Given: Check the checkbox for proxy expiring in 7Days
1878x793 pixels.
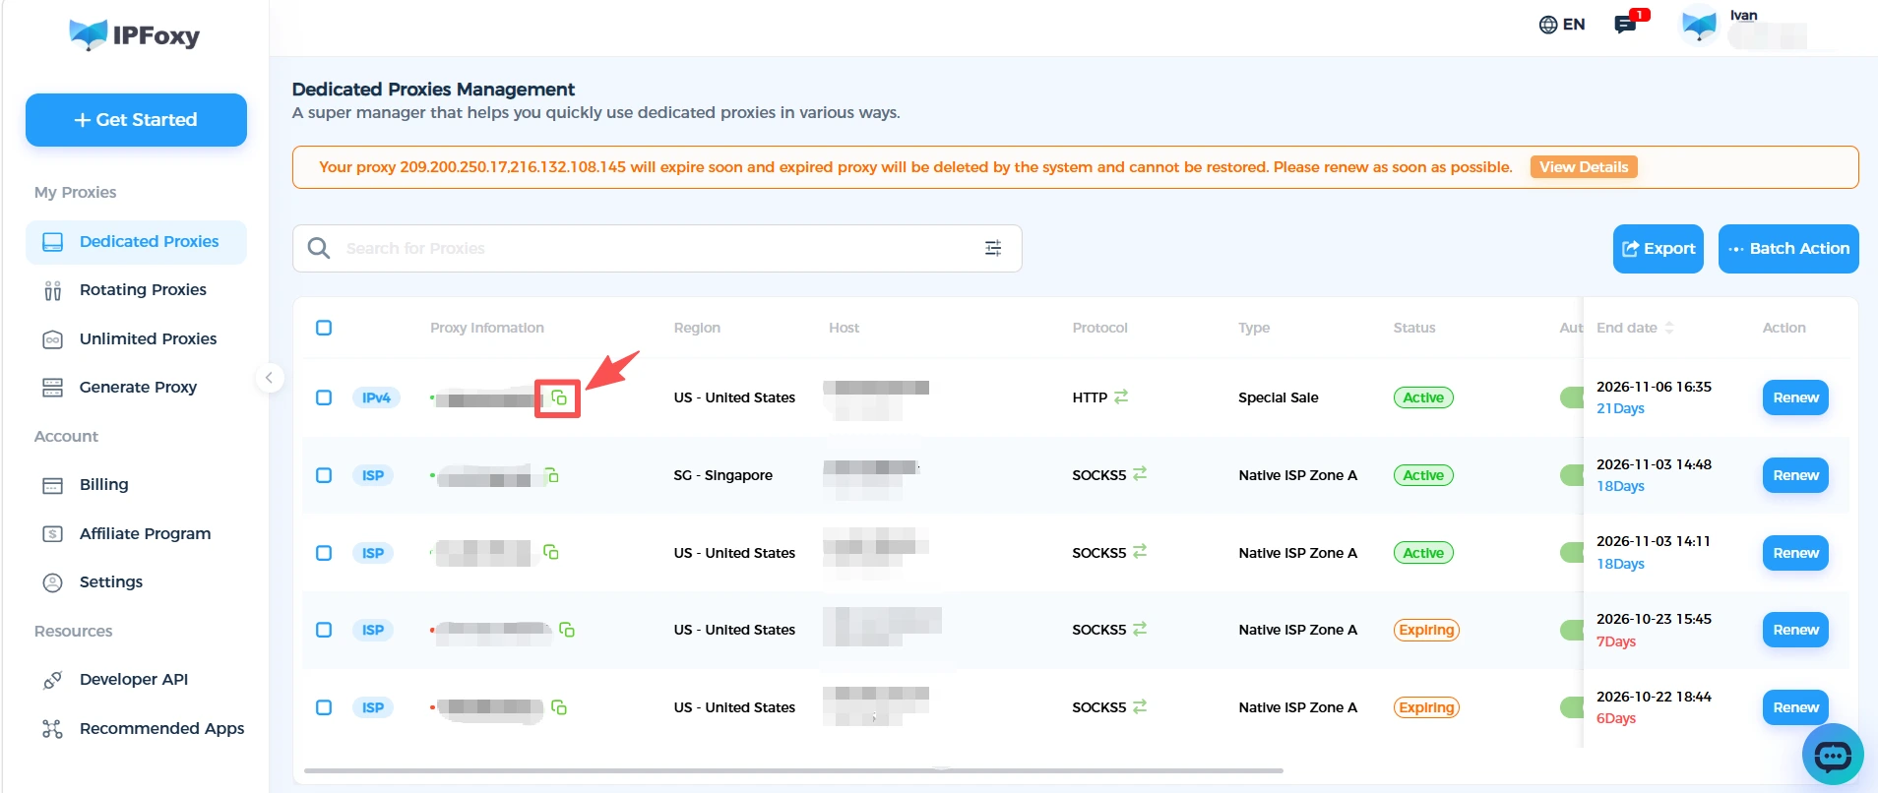Looking at the screenshot, I should coord(324,630).
